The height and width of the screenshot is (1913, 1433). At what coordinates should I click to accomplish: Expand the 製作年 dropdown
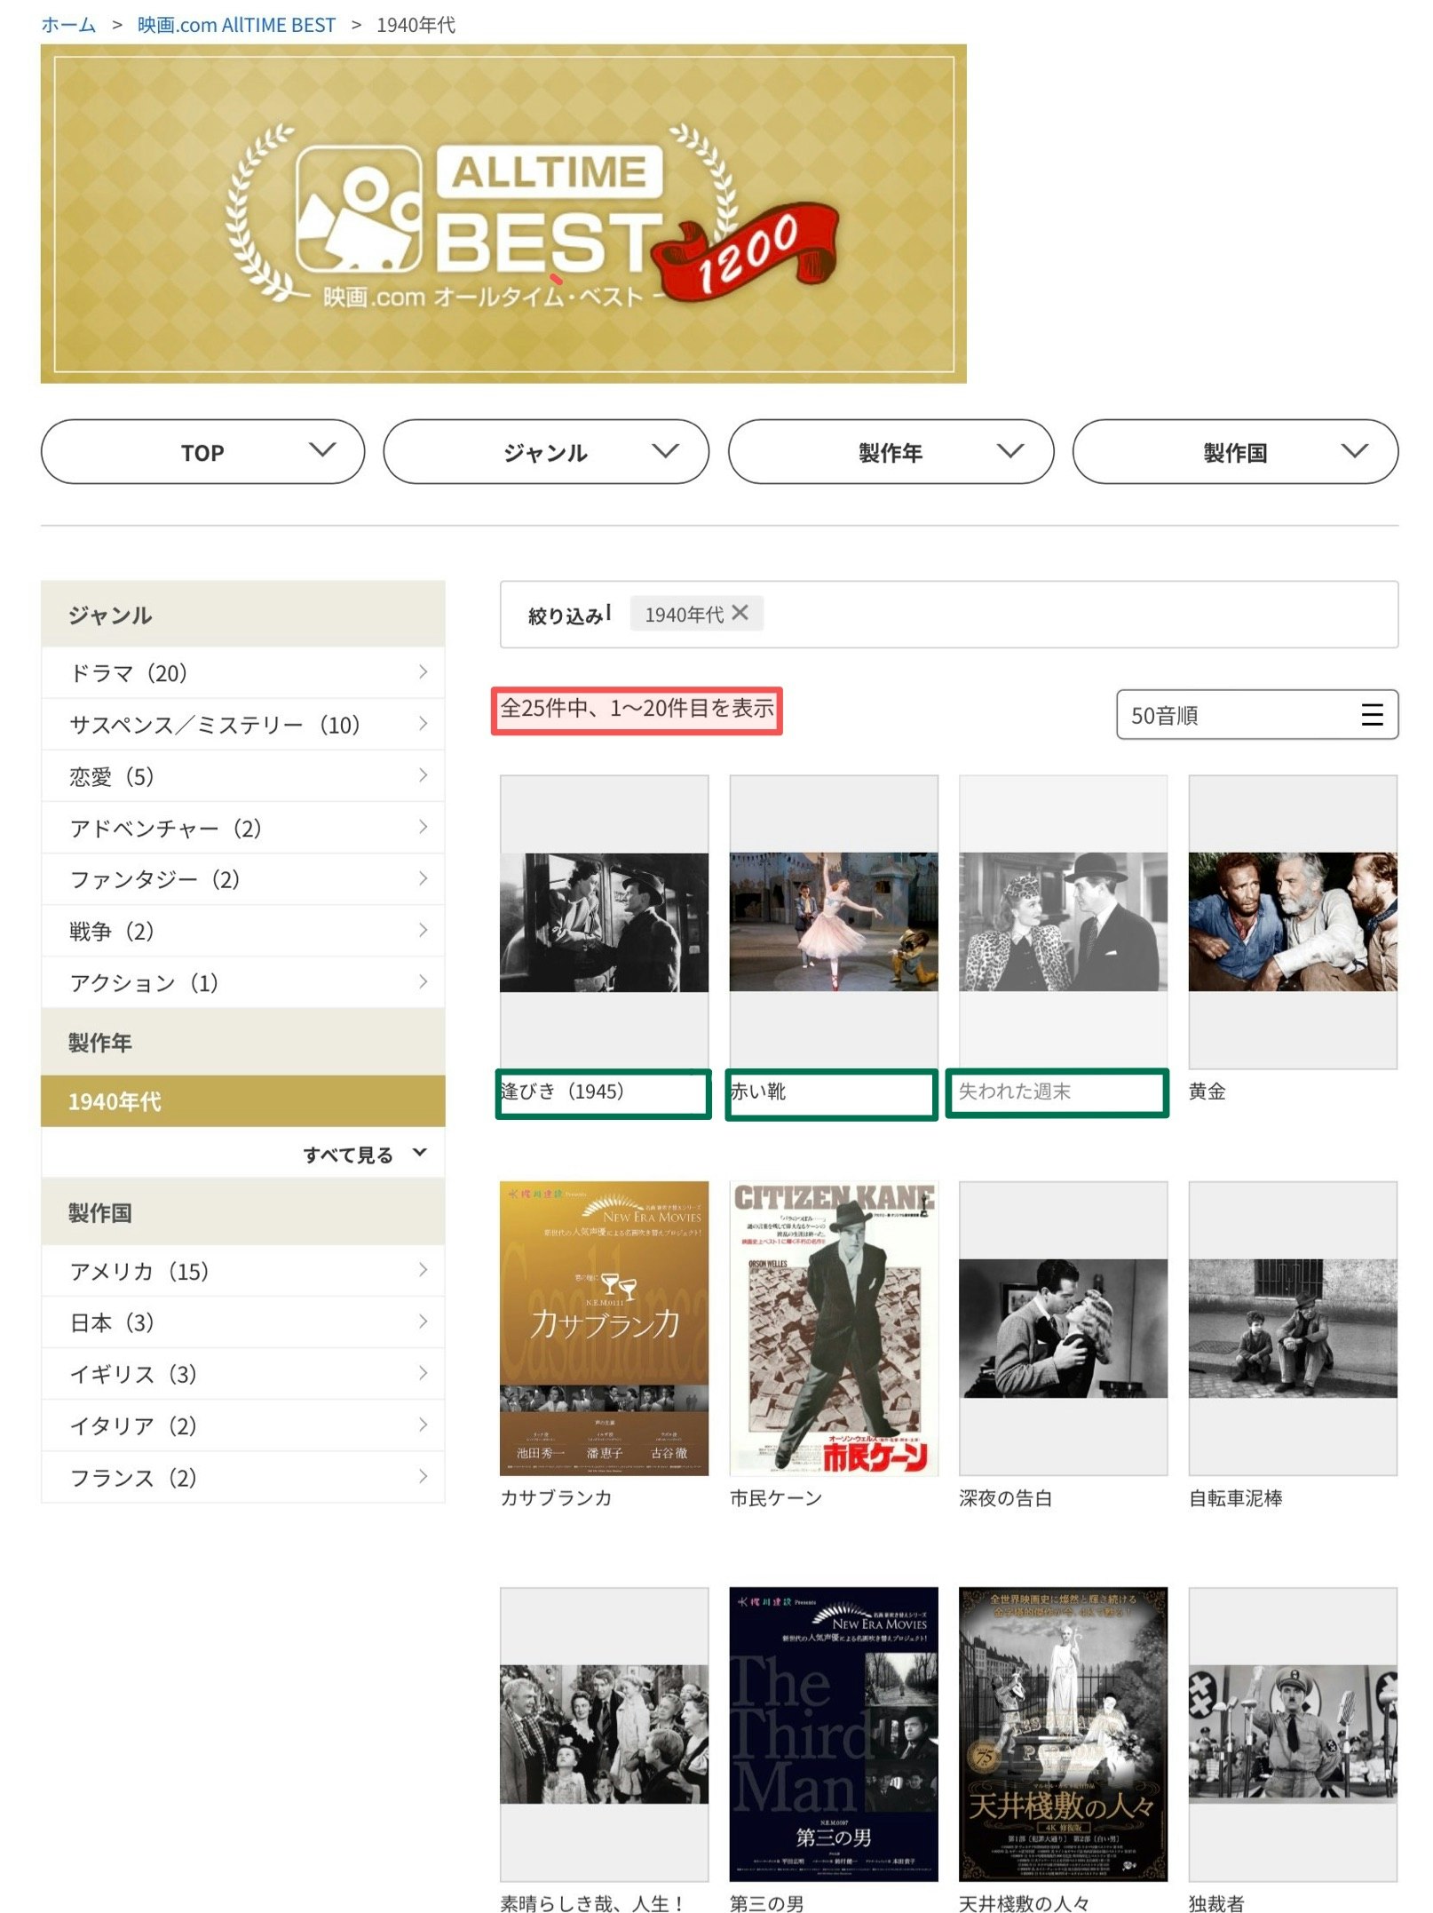pyautogui.click(x=891, y=452)
